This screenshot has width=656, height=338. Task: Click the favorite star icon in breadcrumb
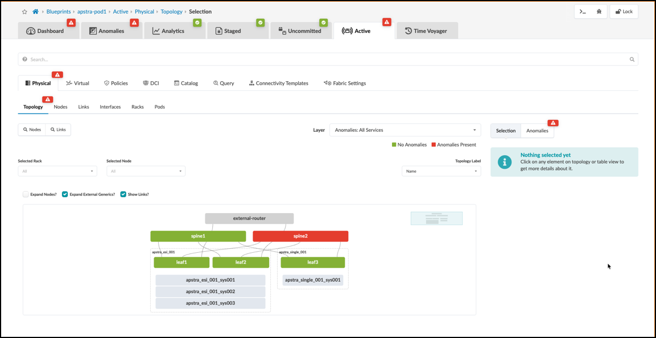(x=24, y=12)
